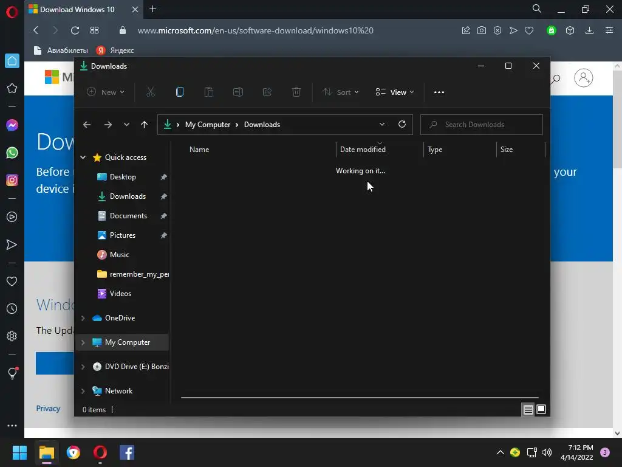Screen dimensions: 622x467
Task: Open the View dropdown menu
Action: [x=395, y=92]
